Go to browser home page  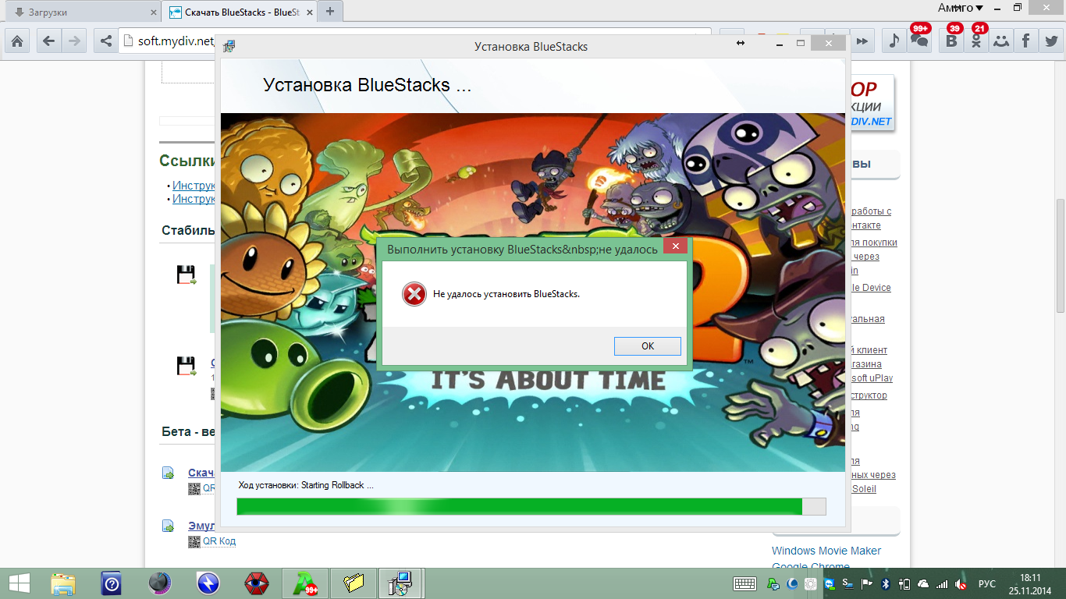(x=17, y=41)
